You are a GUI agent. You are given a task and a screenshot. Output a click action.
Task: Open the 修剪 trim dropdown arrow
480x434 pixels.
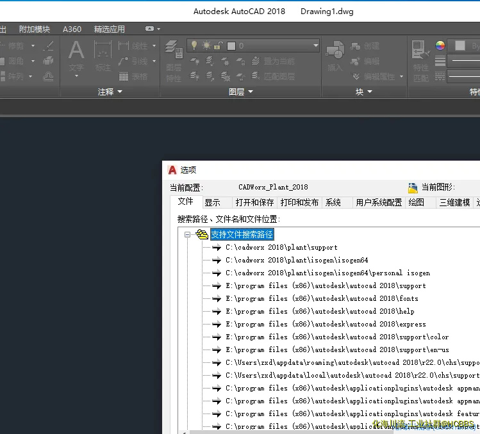(x=33, y=46)
